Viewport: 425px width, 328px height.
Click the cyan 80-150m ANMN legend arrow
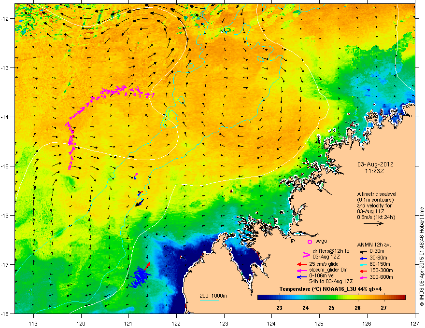[363, 264]
